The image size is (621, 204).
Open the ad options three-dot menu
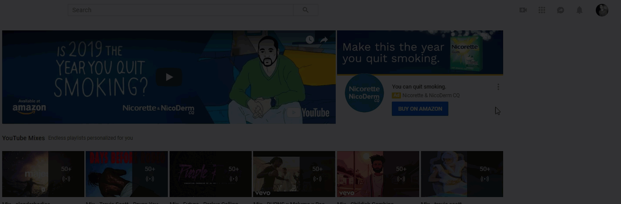pos(498,87)
